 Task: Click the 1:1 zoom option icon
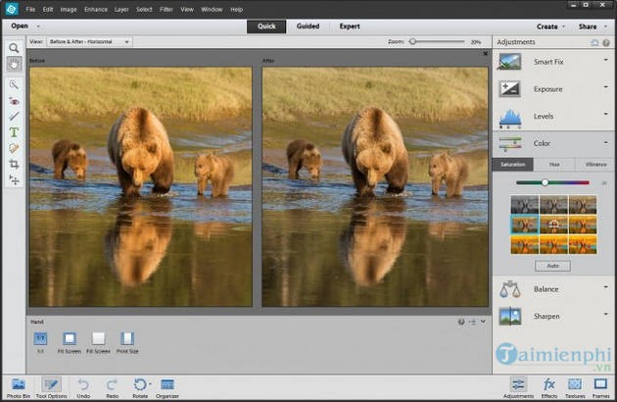click(x=40, y=338)
